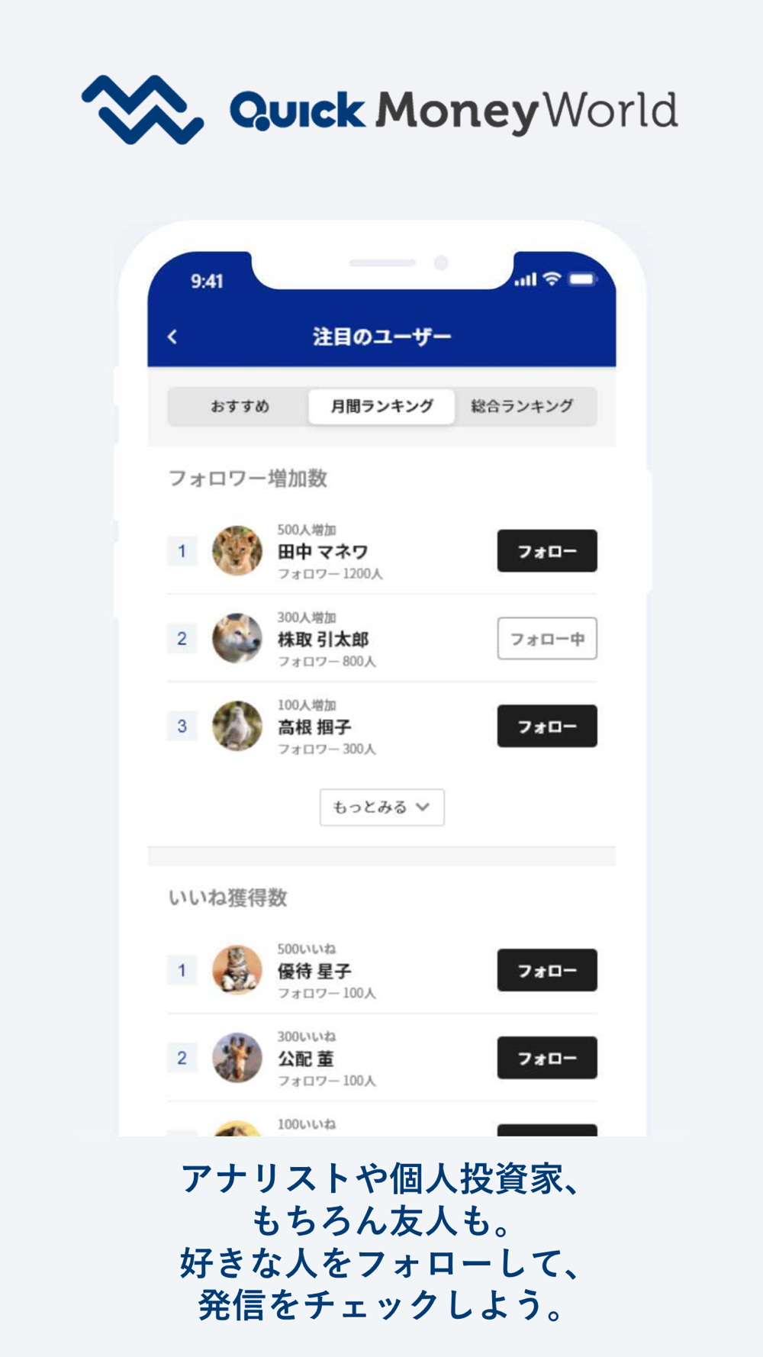
Task: Tap the Quick Money World logo
Action: [379, 110]
